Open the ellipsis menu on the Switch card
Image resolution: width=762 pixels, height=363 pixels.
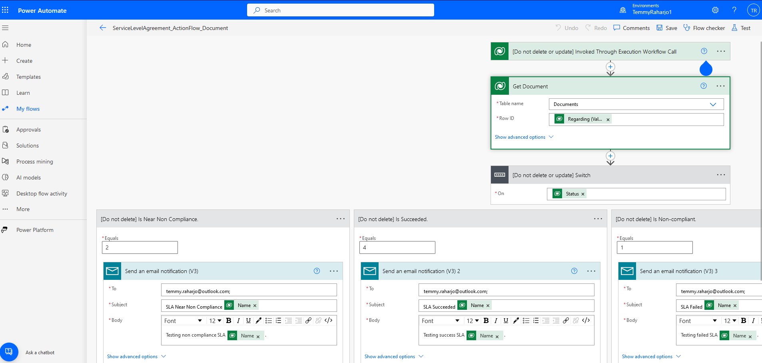pos(721,175)
